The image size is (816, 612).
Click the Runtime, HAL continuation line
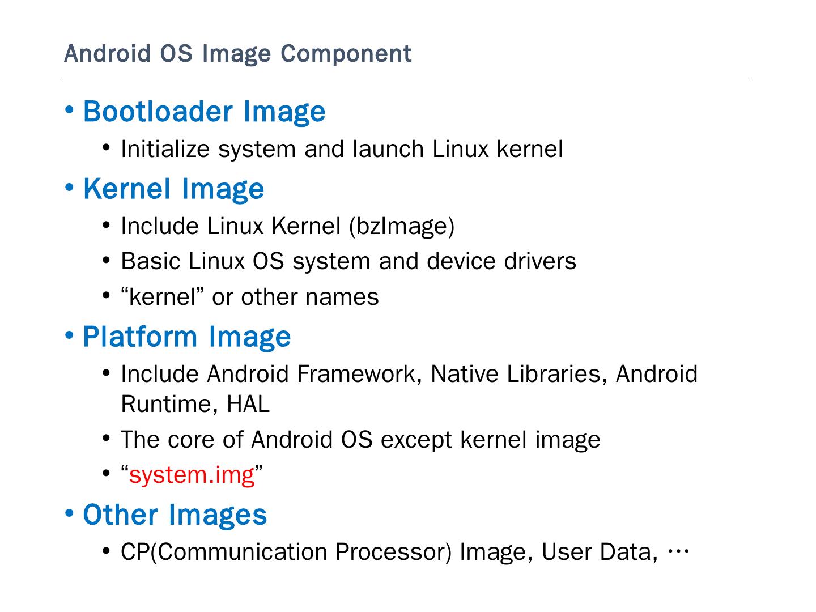tap(195, 404)
